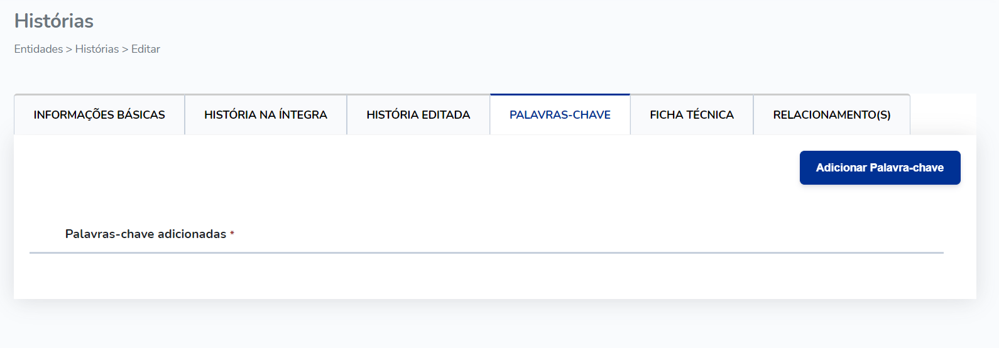Click the separator arrow after Entidades

(x=69, y=49)
